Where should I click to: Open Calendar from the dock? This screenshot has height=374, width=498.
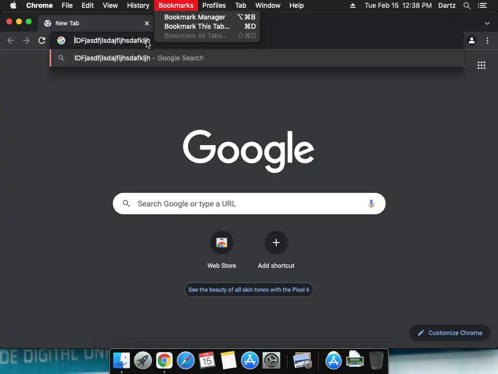207,360
